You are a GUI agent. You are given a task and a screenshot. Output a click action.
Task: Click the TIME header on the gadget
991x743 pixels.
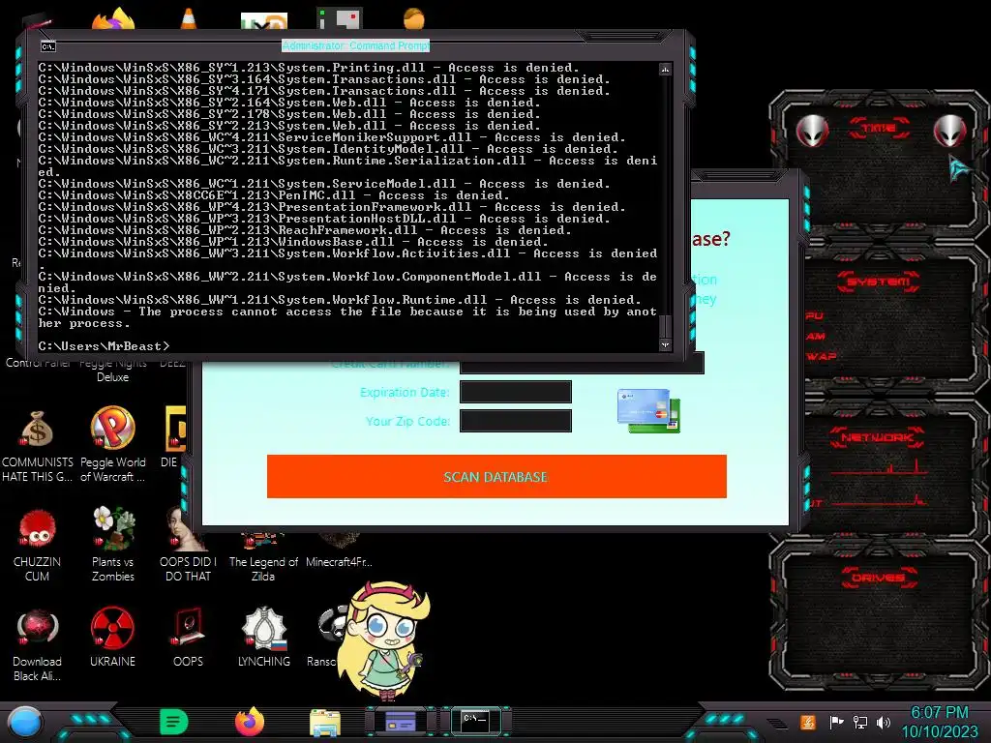tap(879, 129)
